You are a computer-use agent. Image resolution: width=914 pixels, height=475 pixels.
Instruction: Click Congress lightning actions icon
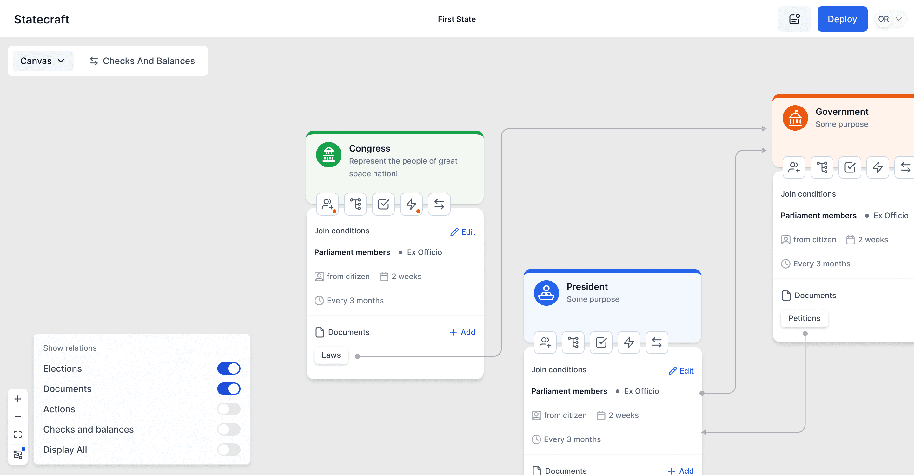point(411,204)
